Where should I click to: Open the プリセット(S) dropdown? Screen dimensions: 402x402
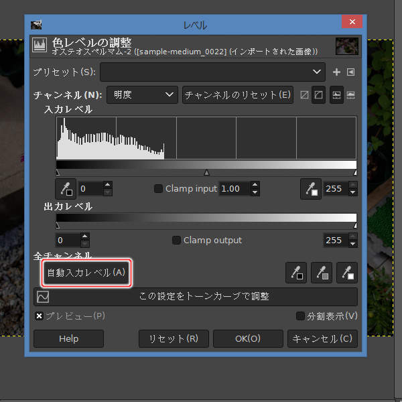212,72
